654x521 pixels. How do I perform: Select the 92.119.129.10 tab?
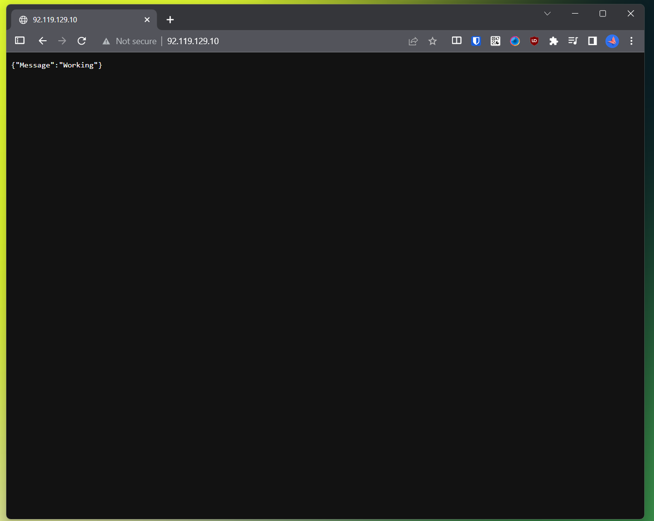pyautogui.click(x=78, y=20)
